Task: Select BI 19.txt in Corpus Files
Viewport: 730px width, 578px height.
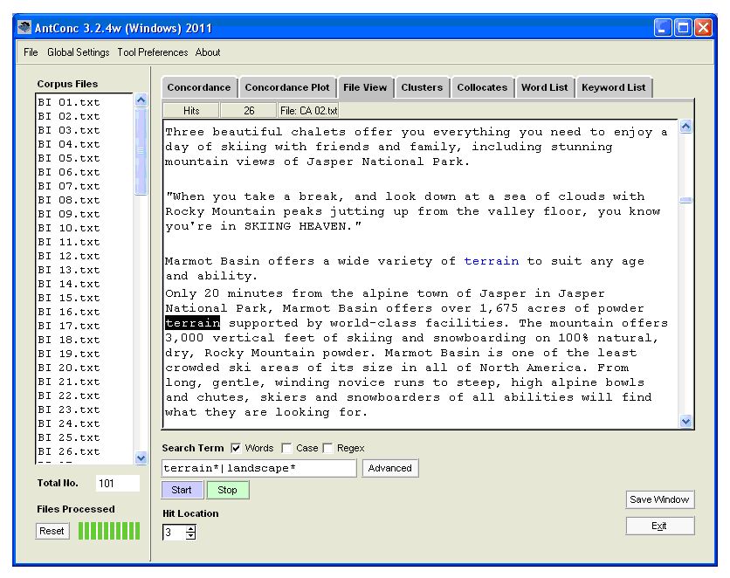Action: (69, 354)
